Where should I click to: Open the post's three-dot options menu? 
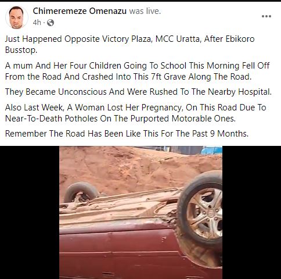[x=266, y=16]
